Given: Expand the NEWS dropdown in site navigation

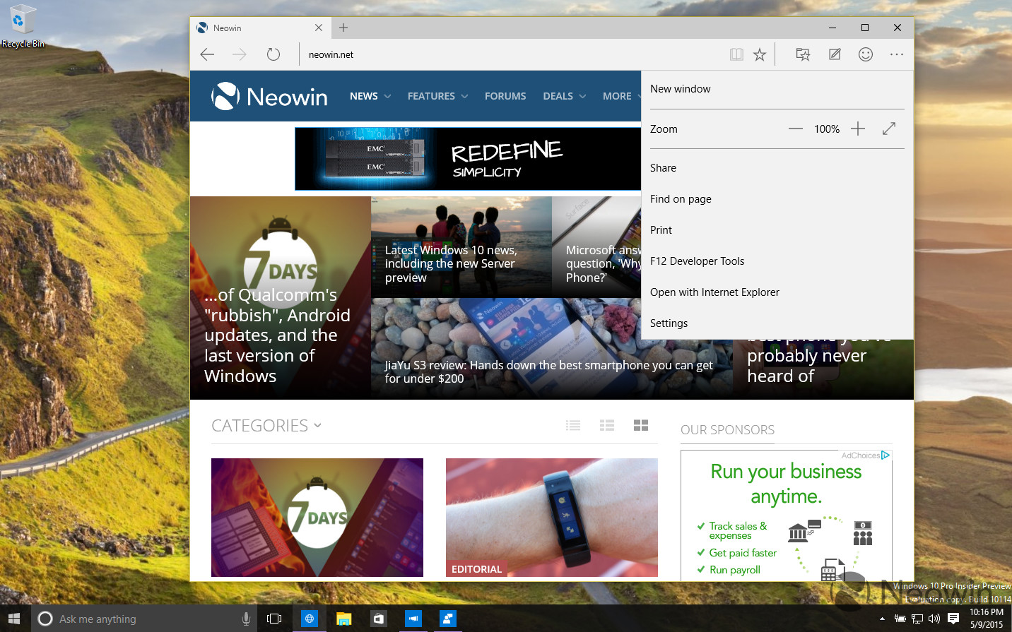Looking at the screenshot, I should 370,96.
